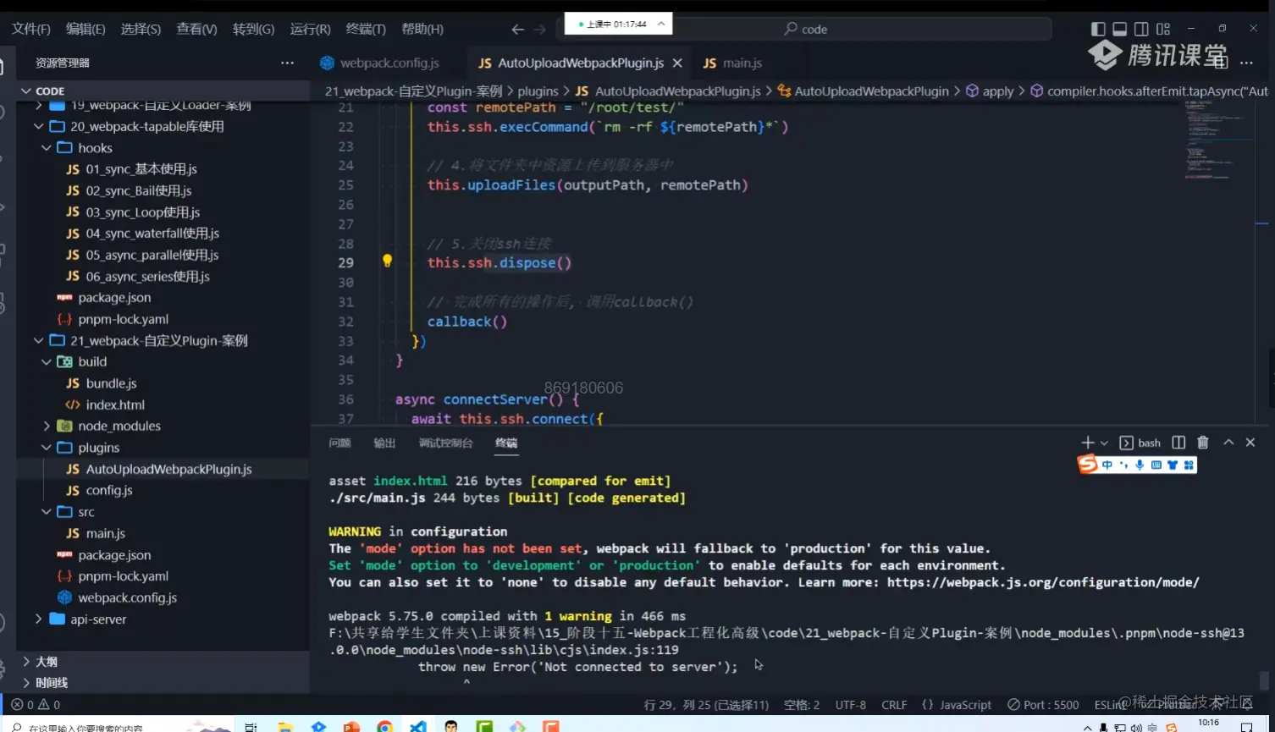Split the terminal pane
The image size is (1275, 732).
point(1178,443)
